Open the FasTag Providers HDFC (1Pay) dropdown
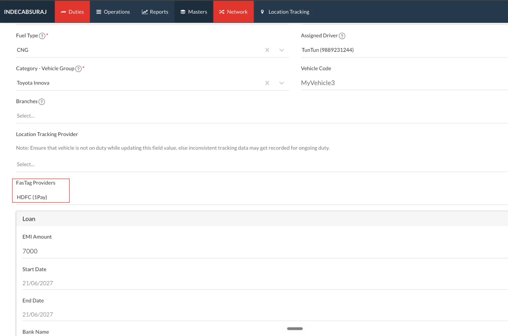Viewport: 508px width, 336px height. [x=262, y=197]
